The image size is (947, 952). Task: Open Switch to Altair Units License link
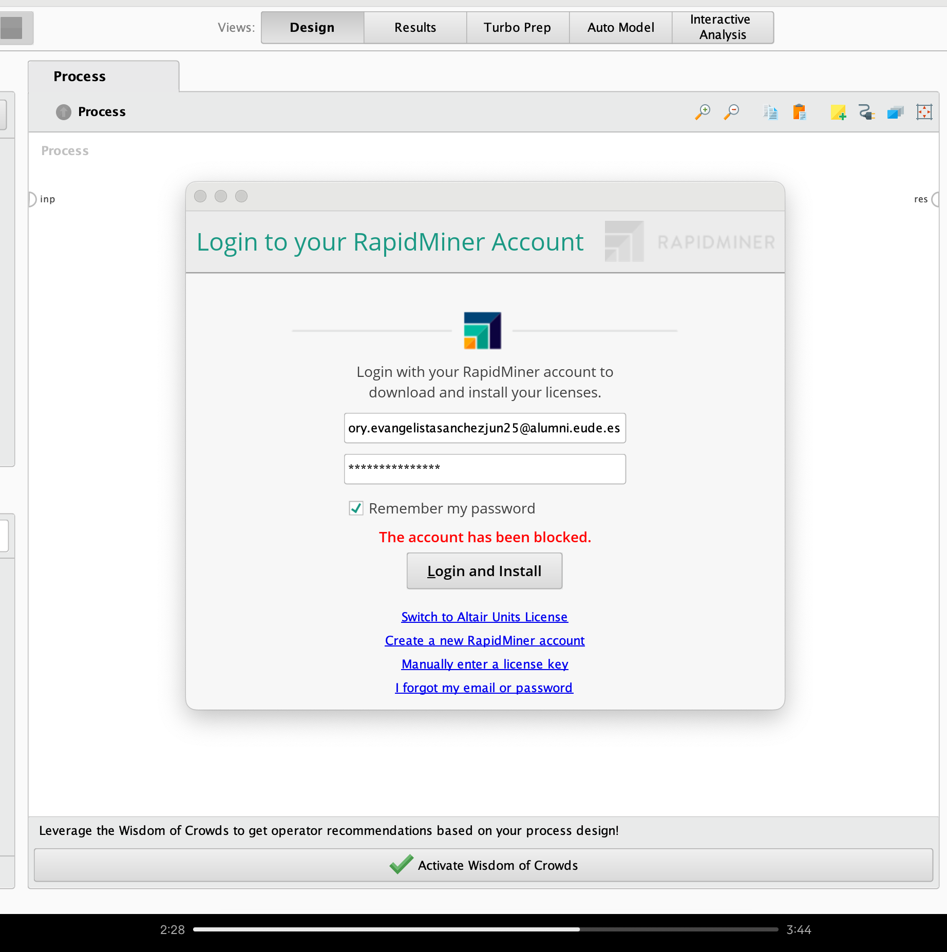[484, 617]
